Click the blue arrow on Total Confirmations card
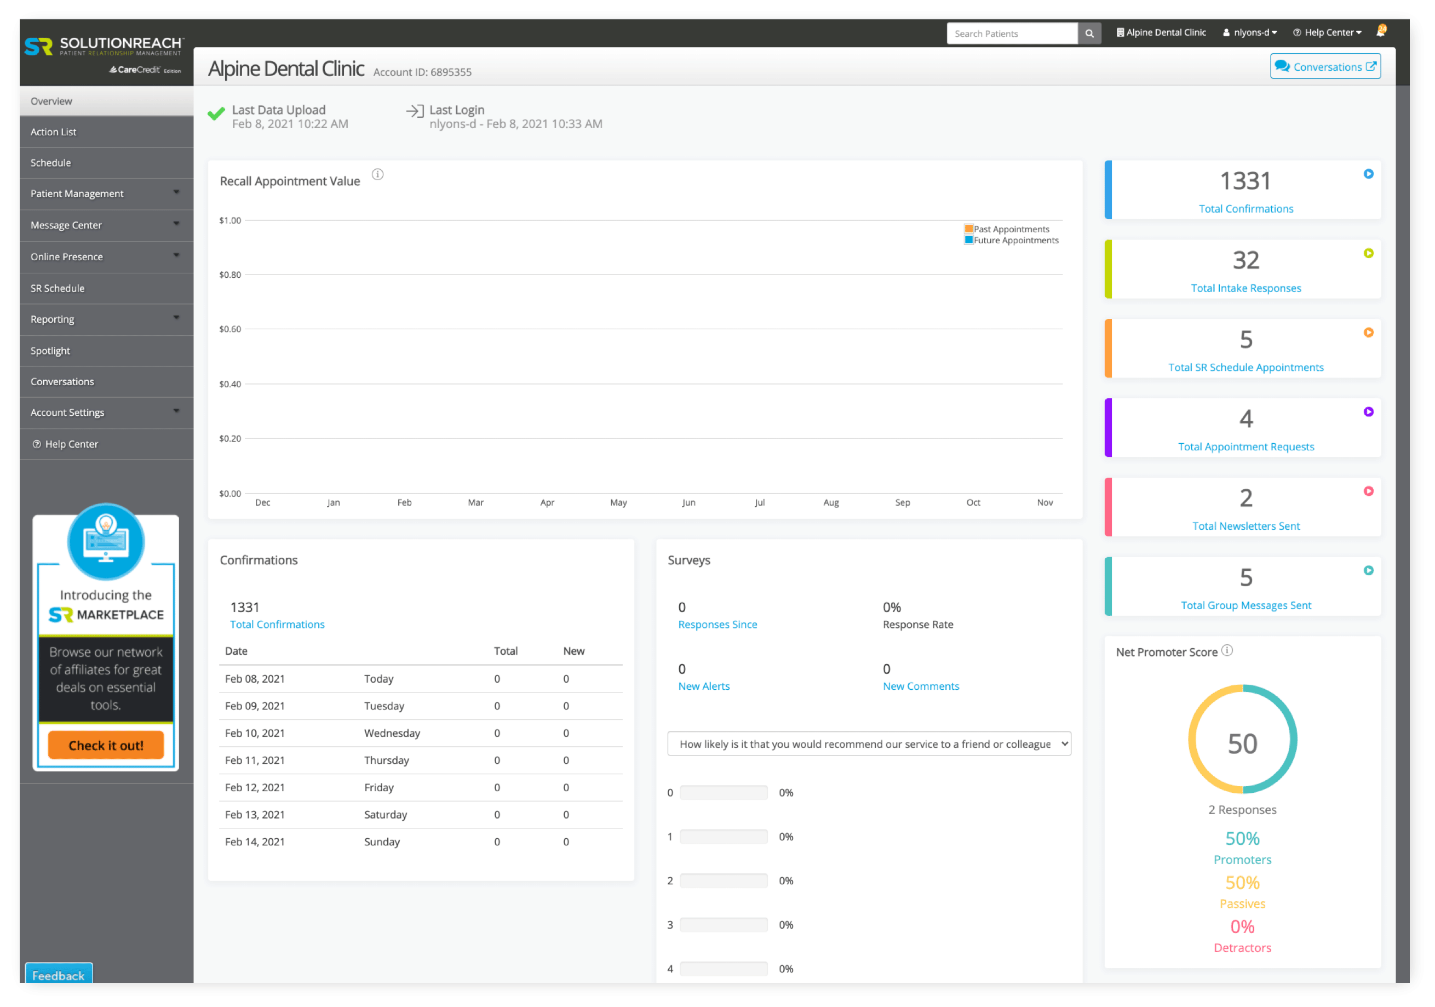Screen dimensions: 1435x1007 click(x=1368, y=174)
